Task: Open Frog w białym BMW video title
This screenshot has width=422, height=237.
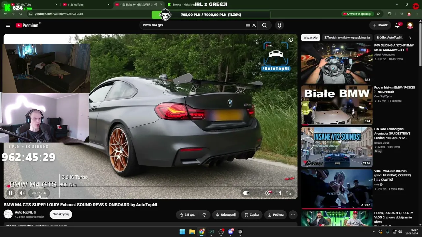Action: pos(394,90)
